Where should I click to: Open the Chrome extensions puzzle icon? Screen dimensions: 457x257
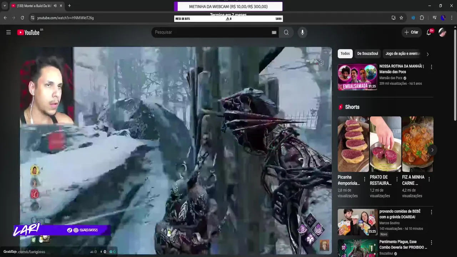pos(422,18)
